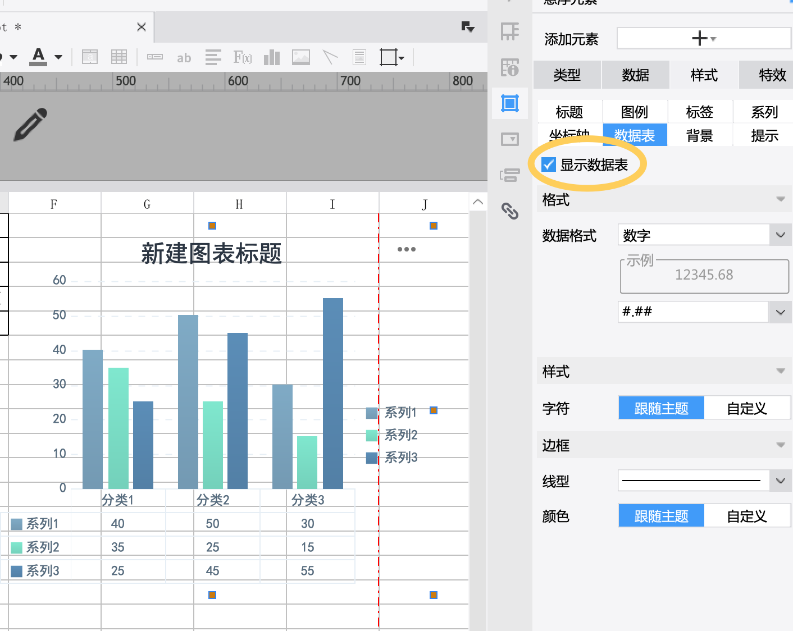Set 字符 to 跟随主题
Screen dimensions: 793x631
click(x=662, y=408)
